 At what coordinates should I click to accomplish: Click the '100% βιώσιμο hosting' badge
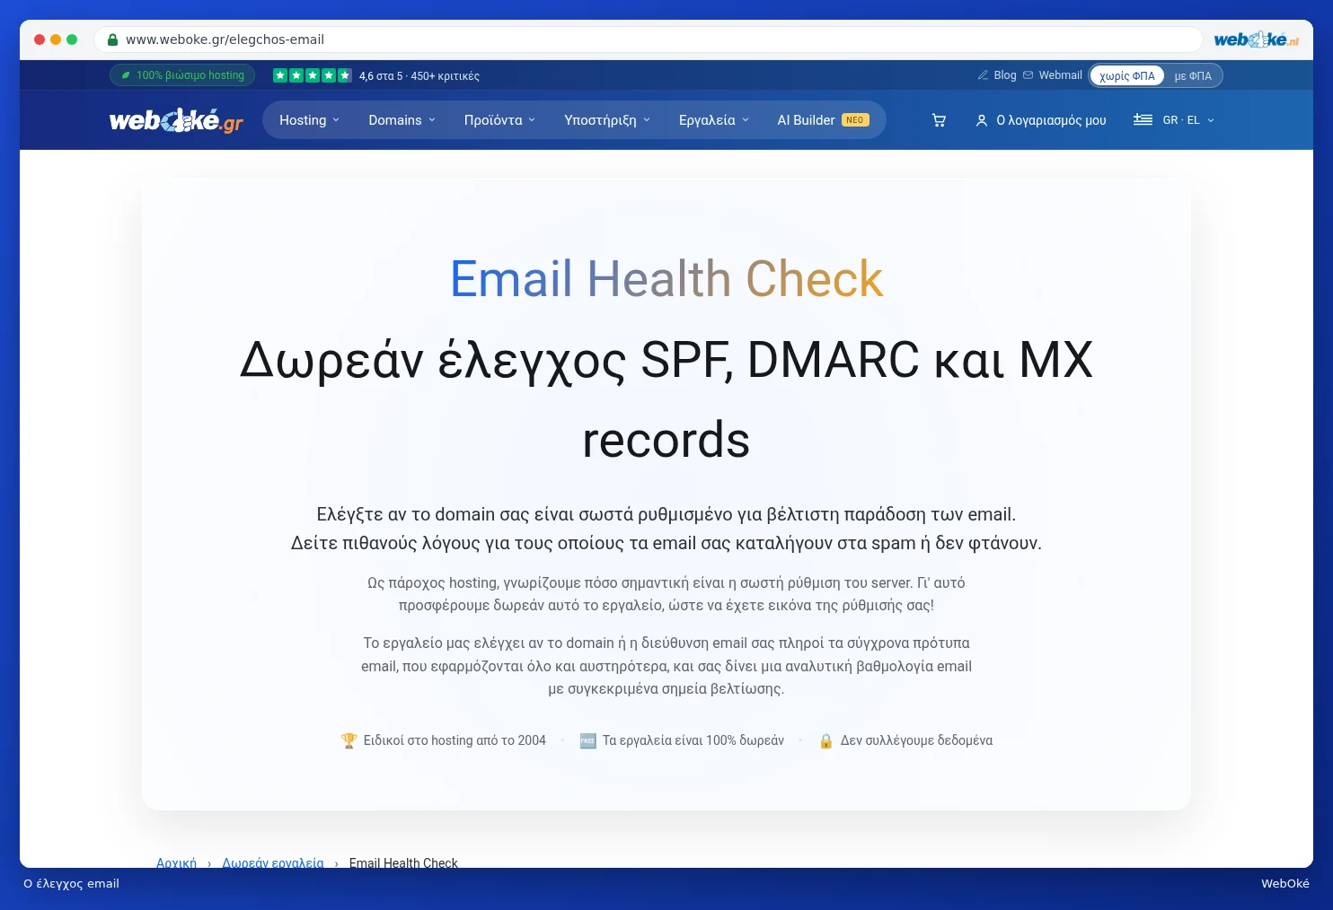point(182,75)
